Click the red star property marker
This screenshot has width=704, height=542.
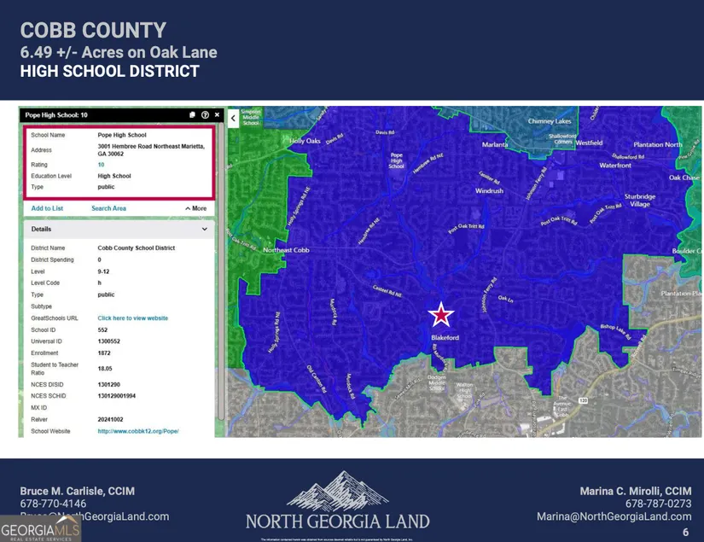(x=441, y=315)
